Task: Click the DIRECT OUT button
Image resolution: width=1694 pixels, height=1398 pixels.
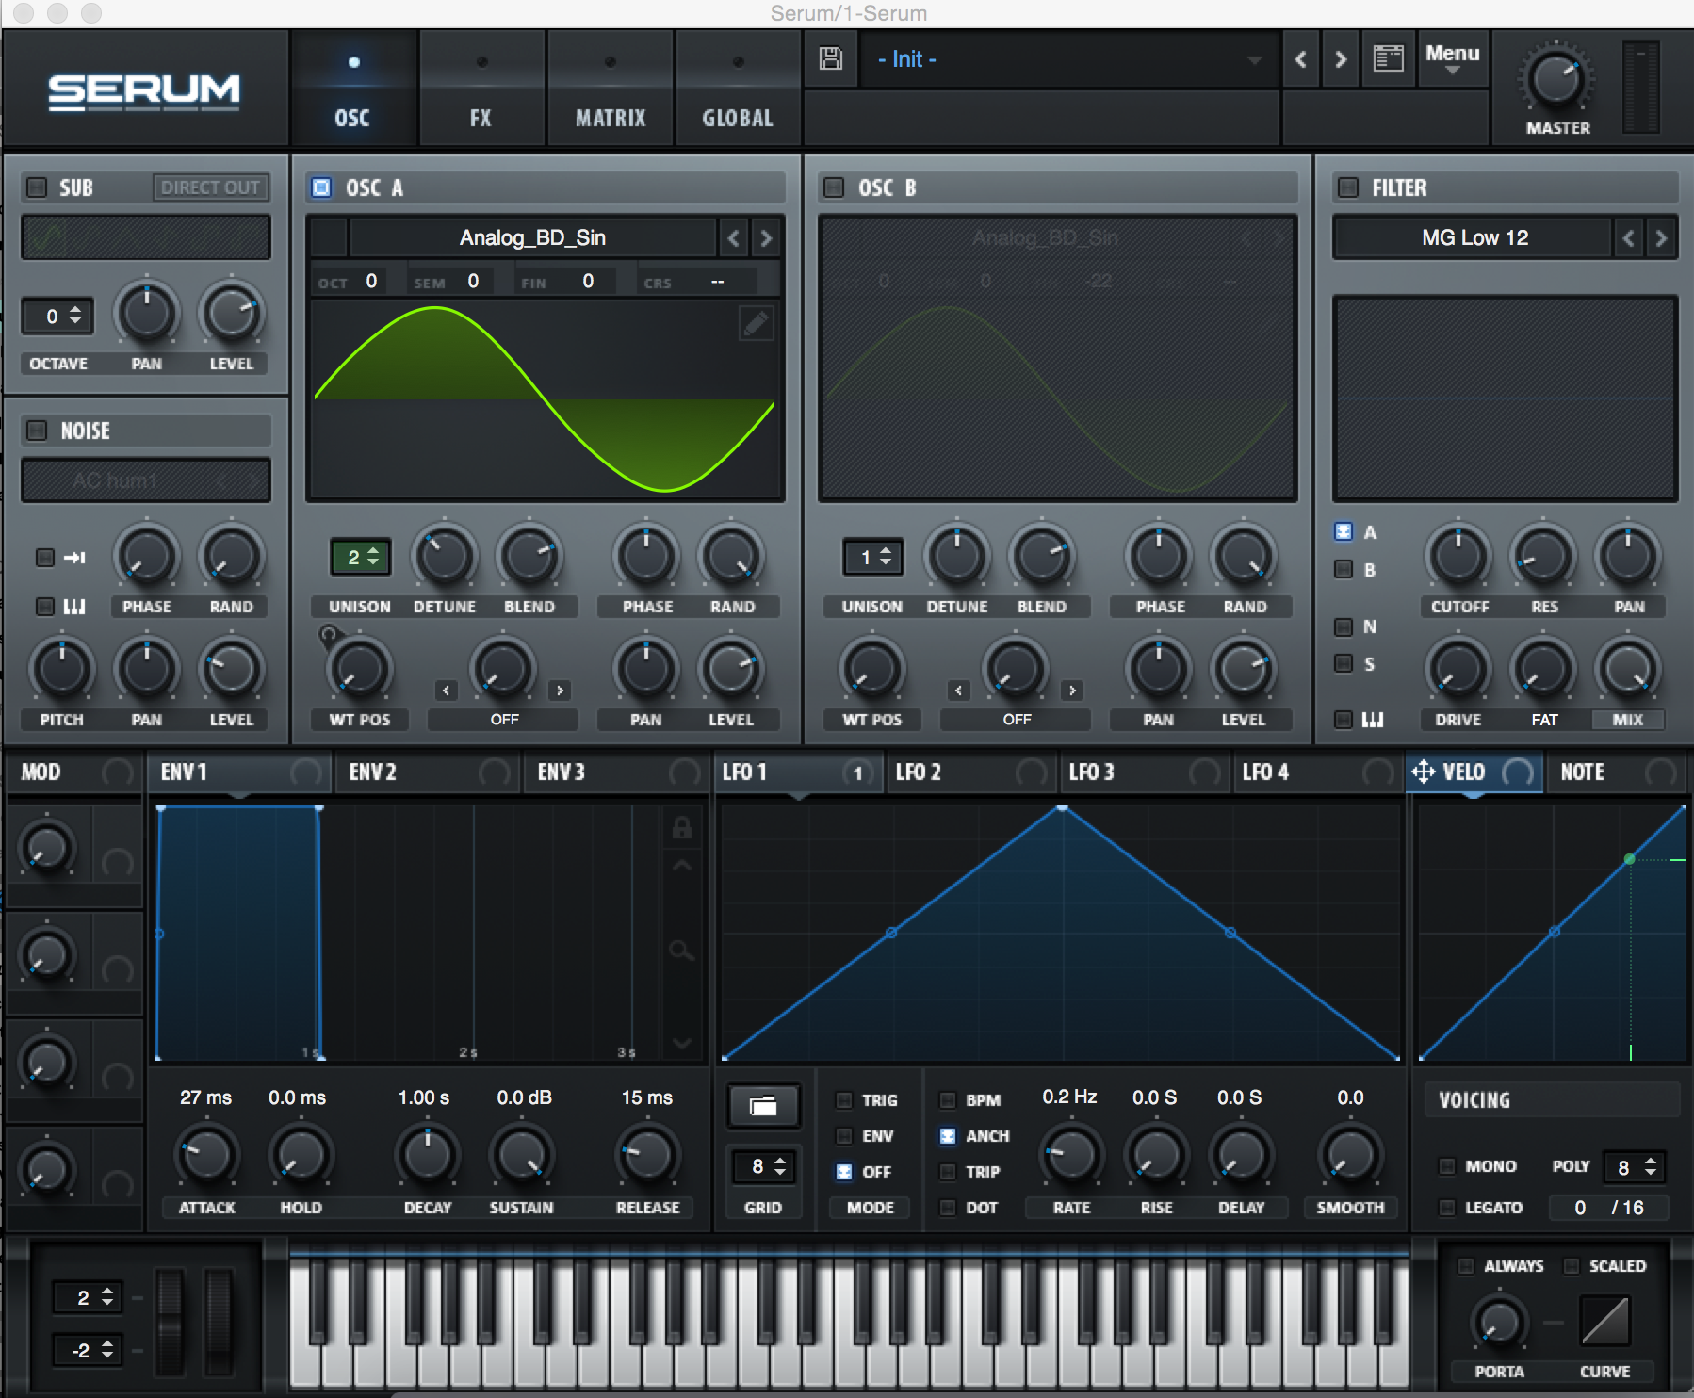Action: click(x=210, y=187)
